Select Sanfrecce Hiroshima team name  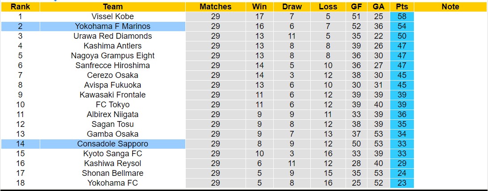(113, 65)
